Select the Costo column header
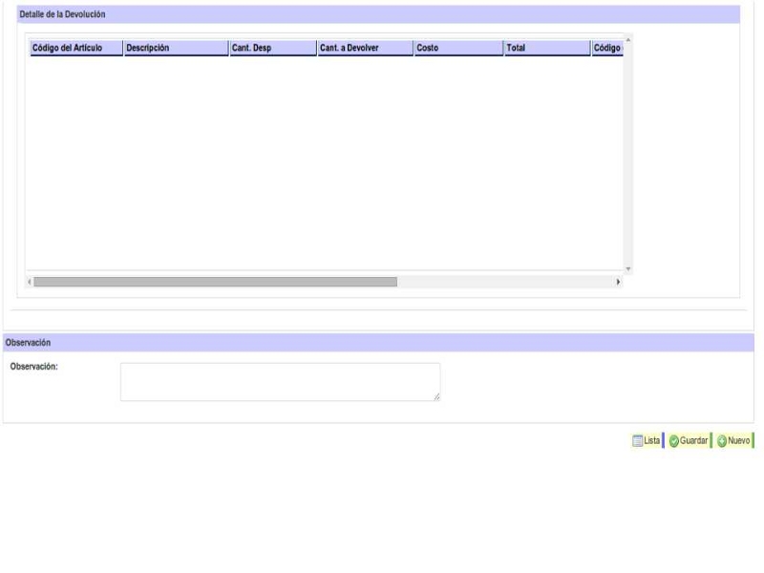 [457, 48]
